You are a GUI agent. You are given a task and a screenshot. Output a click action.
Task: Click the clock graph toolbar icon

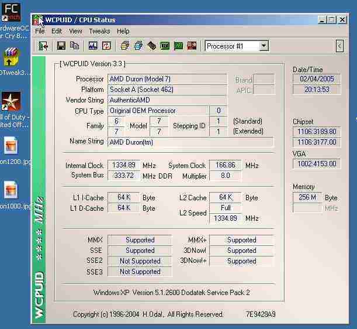pyautogui.click(x=93, y=46)
